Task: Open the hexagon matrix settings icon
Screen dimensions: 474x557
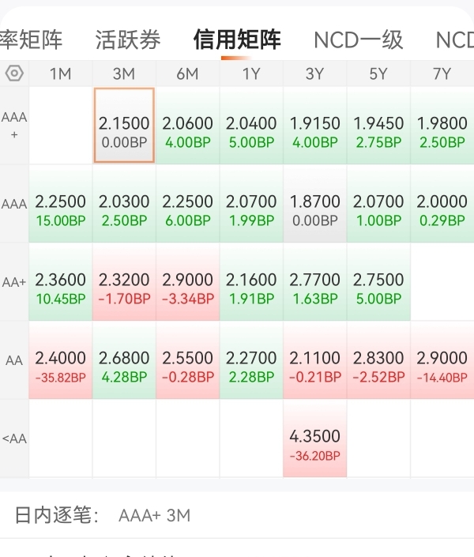Action: pyautogui.click(x=14, y=73)
